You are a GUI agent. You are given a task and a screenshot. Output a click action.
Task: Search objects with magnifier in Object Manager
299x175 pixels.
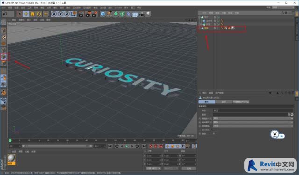click(x=282, y=13)
